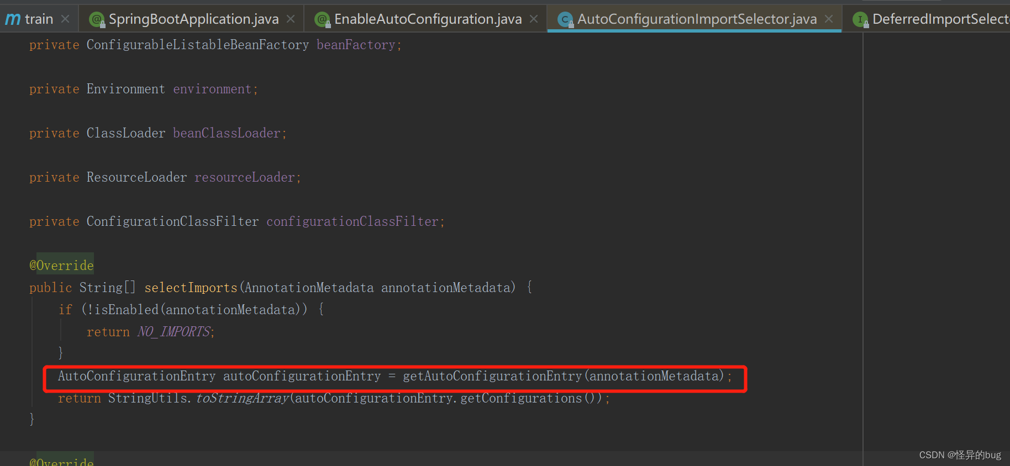Click the class icon of AutoConfigurationImportSelector.java
Screen dimensions: 1010x466
565,20
